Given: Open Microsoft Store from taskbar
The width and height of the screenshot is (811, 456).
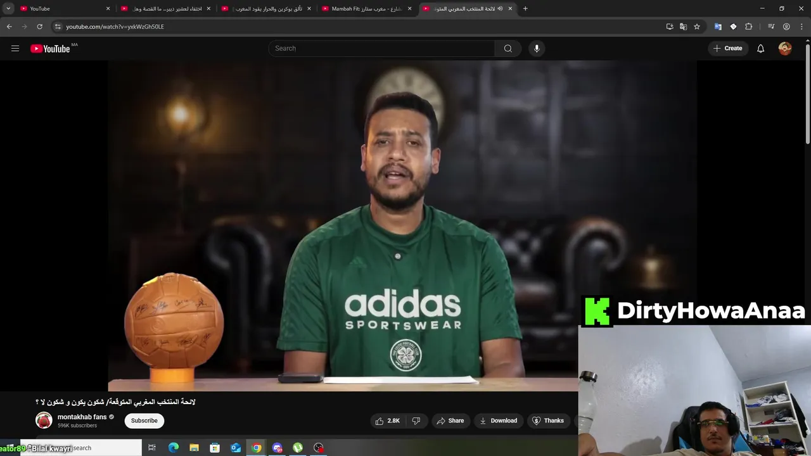Looking at the screenshot, I should (x=215, y=448).
